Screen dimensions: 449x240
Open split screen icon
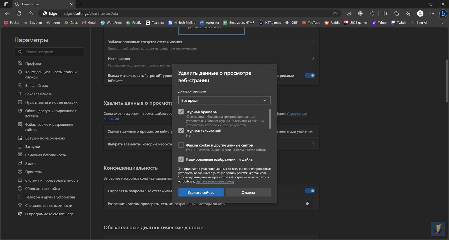(x=385, y=13)
